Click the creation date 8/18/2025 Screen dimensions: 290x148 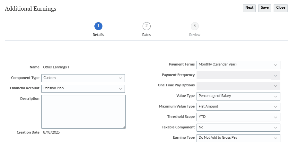click(51, 132)
